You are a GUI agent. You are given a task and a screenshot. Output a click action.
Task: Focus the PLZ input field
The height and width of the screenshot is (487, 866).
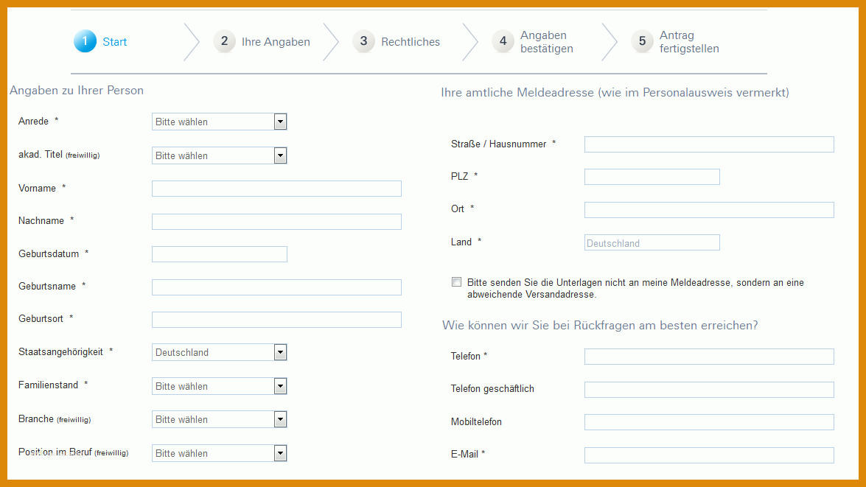652,177
